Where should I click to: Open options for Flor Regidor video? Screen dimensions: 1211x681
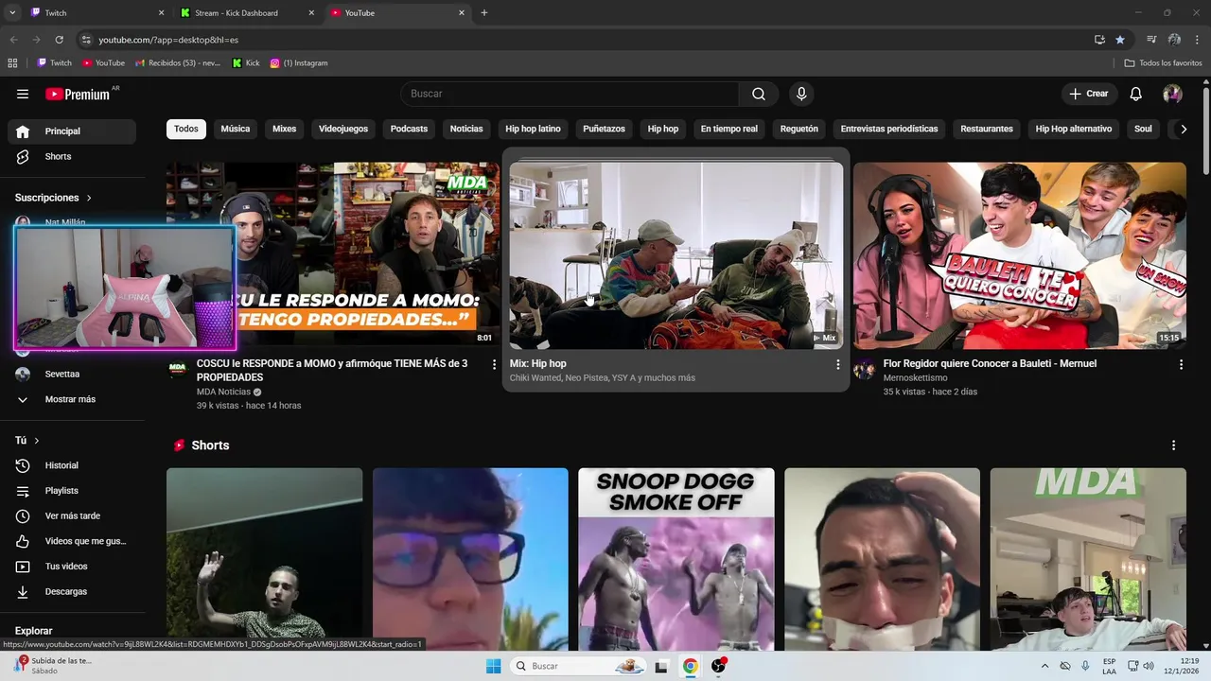pos(1181,364)
